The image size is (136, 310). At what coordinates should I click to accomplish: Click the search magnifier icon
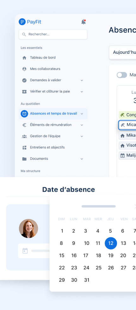tap(24, 34)
